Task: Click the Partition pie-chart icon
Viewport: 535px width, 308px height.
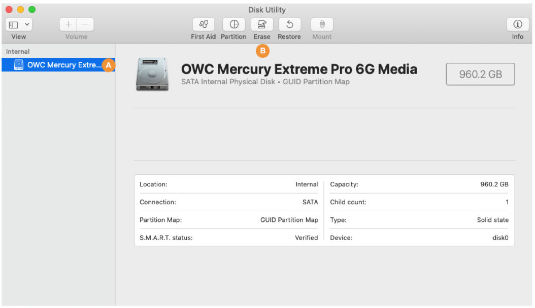Action: tap(233, 24)
